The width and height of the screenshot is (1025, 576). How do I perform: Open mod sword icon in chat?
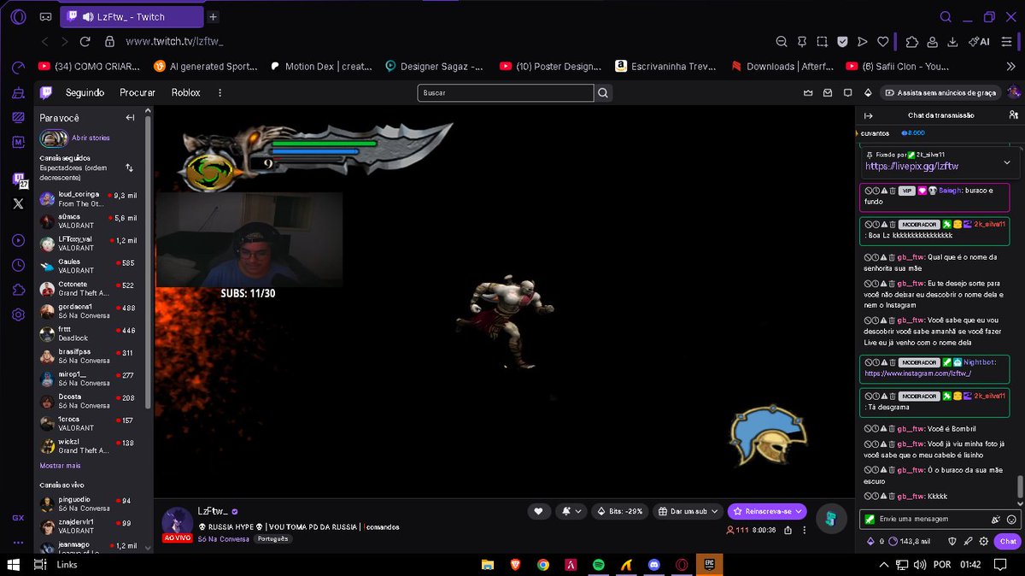click(x=969, y=541)
